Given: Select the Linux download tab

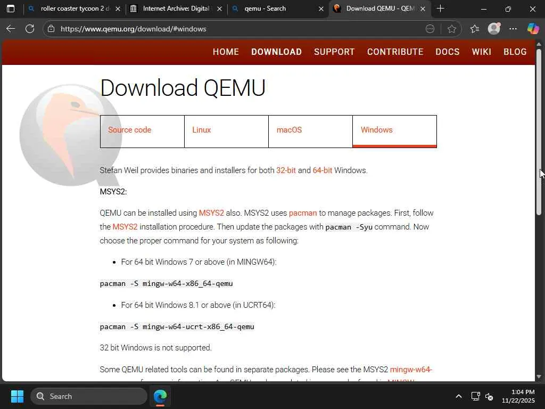Looking at the screenshot, I should tap(226, 131).
